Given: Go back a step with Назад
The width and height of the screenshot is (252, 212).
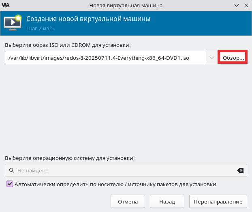Looking at the screenshot, I should [x=167, y=202].
